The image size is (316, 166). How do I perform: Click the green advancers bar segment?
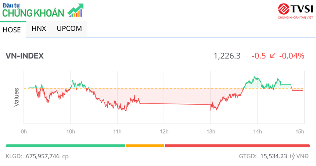pyautogui.click(x=65, y=146)
